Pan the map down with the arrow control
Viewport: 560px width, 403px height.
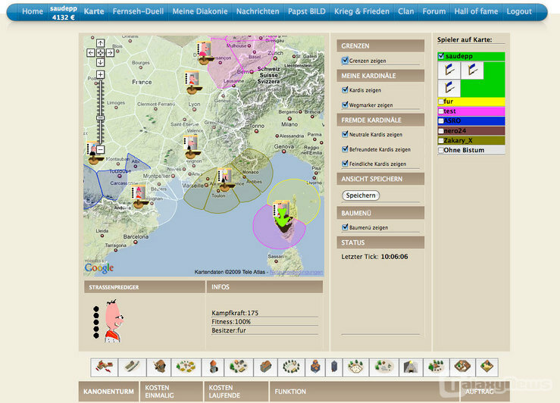[100, 62]
